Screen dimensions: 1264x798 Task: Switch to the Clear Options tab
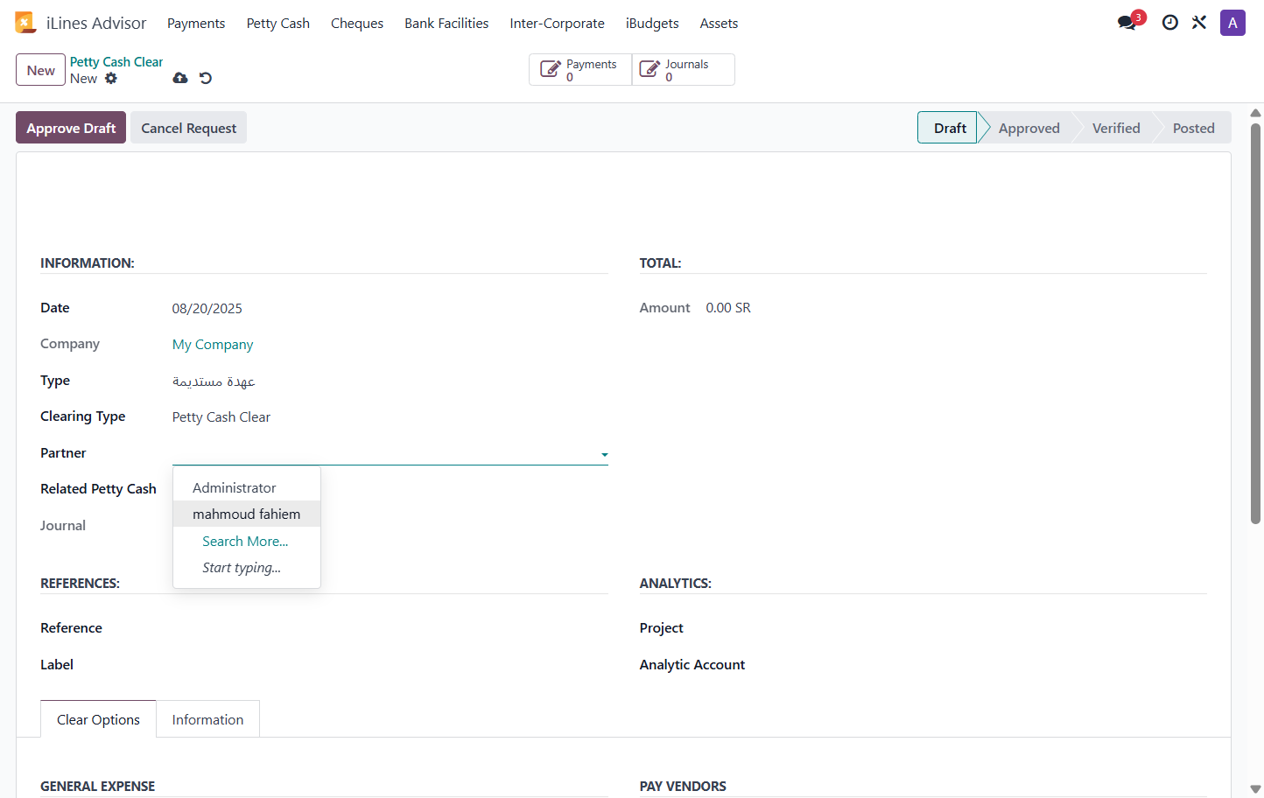point(98,719)
